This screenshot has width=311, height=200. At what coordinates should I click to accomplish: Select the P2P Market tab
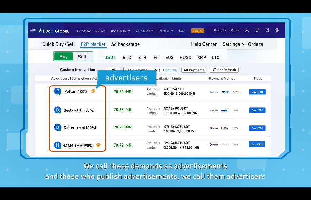click(93, 44)
